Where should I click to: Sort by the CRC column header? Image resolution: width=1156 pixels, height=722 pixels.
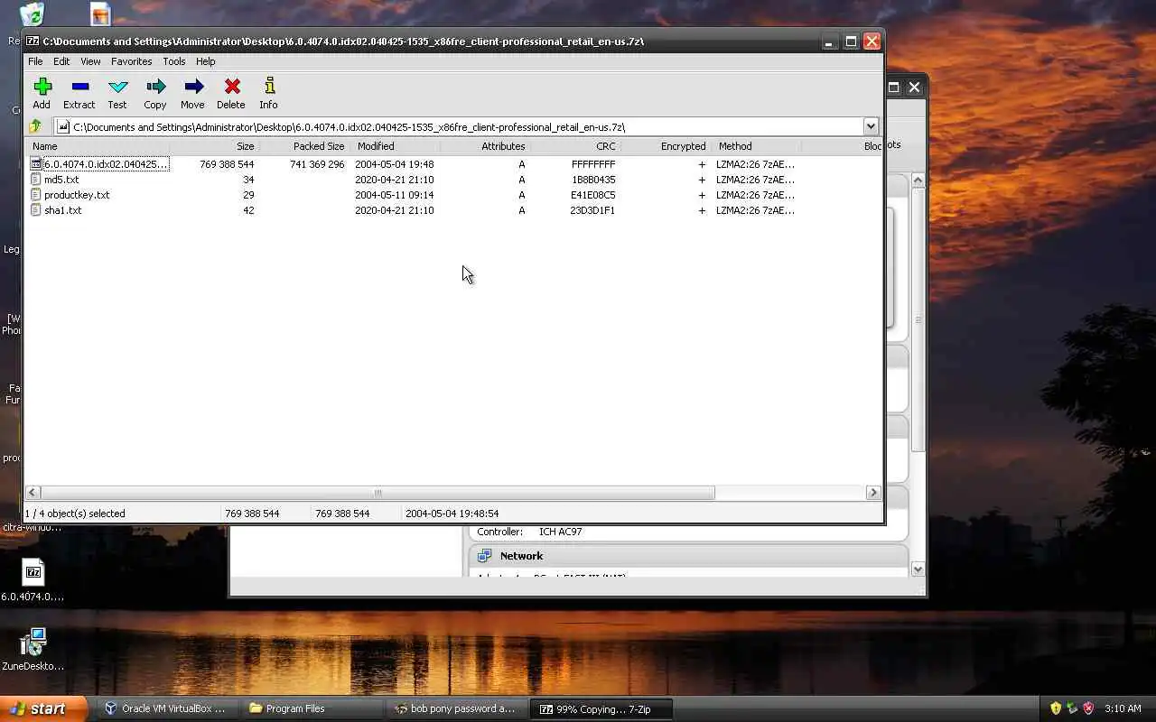576,146
